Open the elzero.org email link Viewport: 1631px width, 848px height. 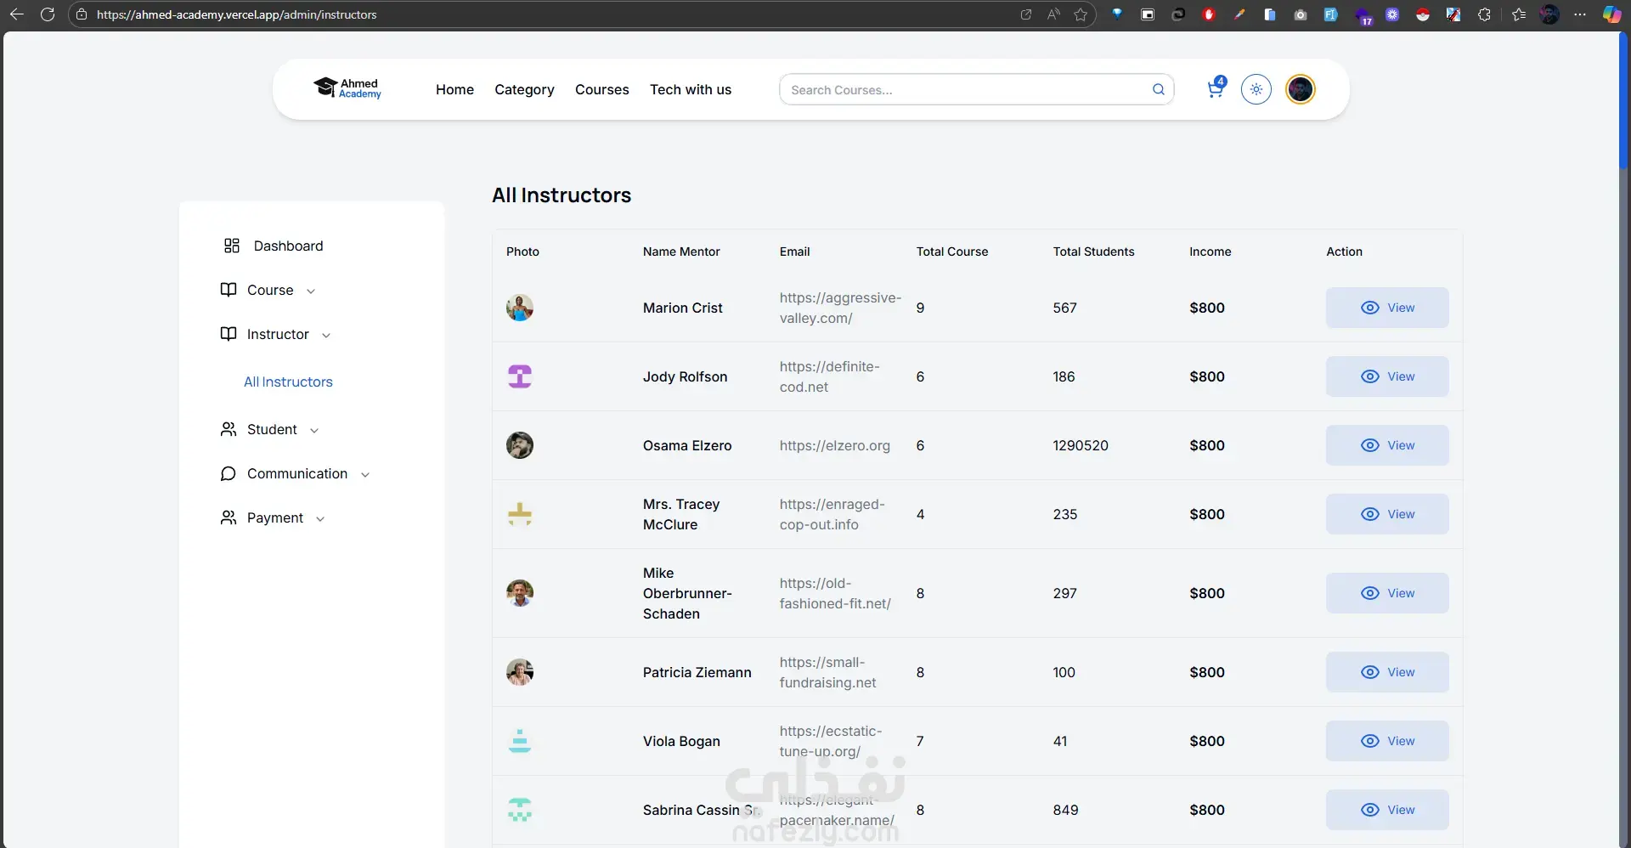pyautogui.click(x=834, y=445)
